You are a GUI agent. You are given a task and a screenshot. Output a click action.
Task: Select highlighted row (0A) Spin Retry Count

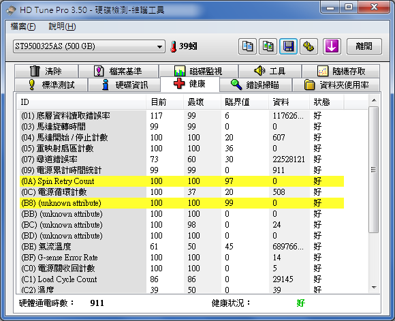(x=182, y=181)
